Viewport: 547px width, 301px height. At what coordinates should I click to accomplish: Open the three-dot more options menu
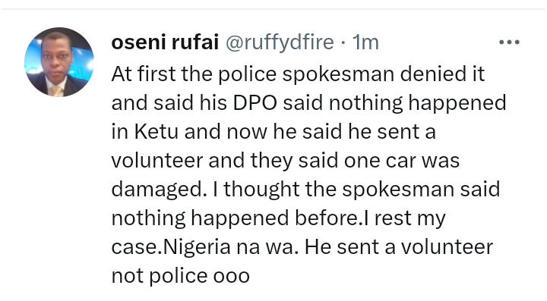pos(509,42)
